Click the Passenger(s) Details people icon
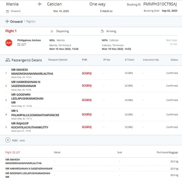The height and width of the screenshot is (178, 182). pos(8,60)
